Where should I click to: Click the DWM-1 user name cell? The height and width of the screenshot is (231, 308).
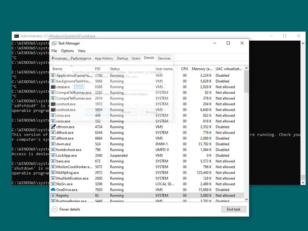162,144
